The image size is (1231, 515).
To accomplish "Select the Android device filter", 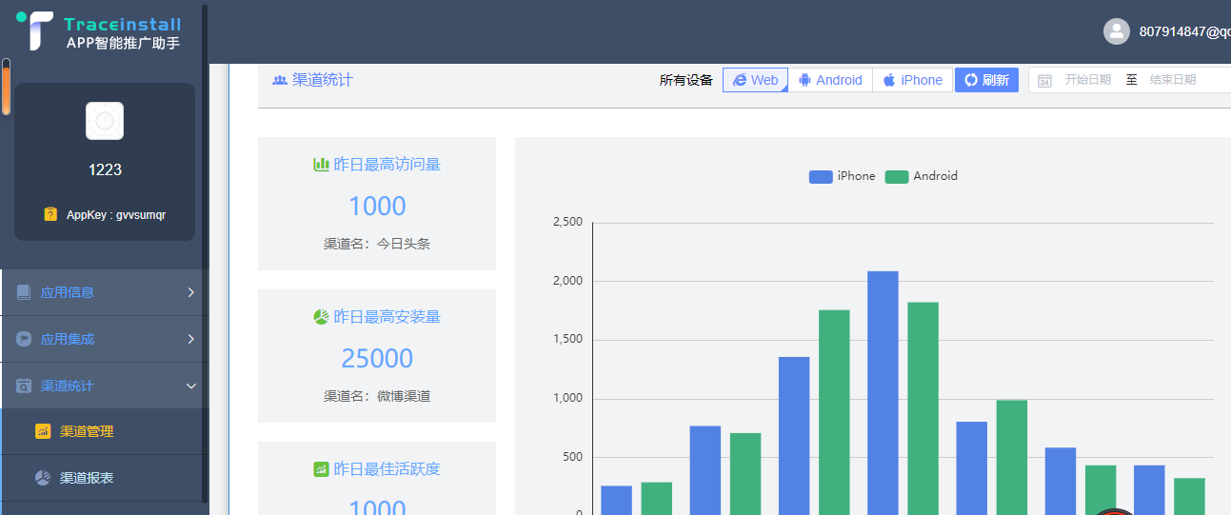I will pyautogui.click(x=830, y=80).
